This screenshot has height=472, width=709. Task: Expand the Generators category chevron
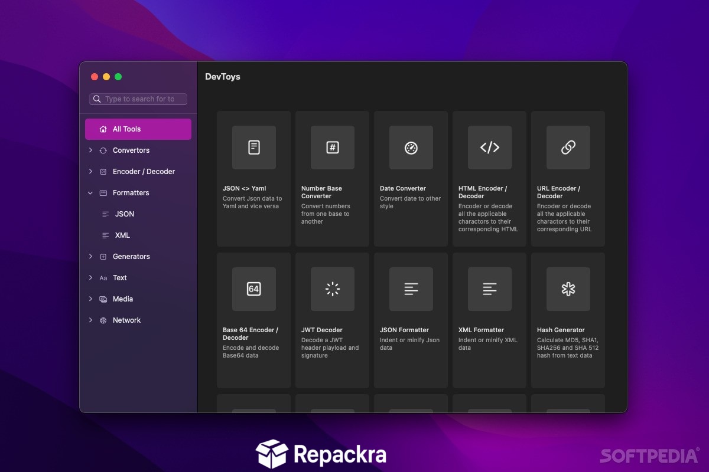90,257
